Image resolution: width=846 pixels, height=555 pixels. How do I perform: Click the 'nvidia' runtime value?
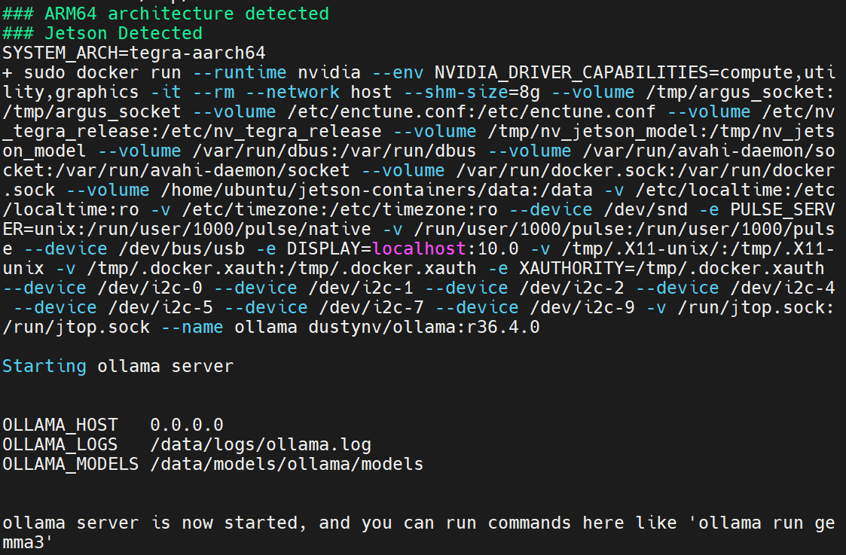click(329, 72)
